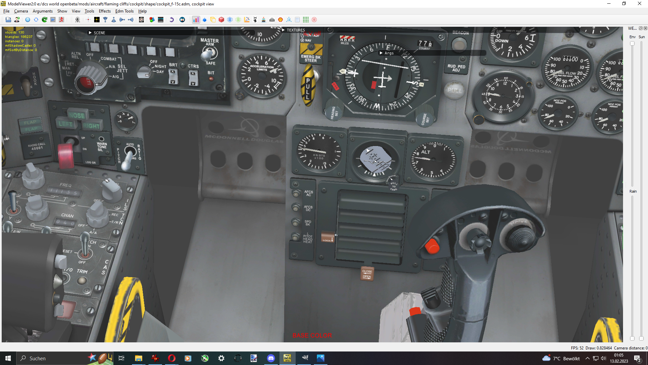Click the Sun slider handle

coord(641,338)
